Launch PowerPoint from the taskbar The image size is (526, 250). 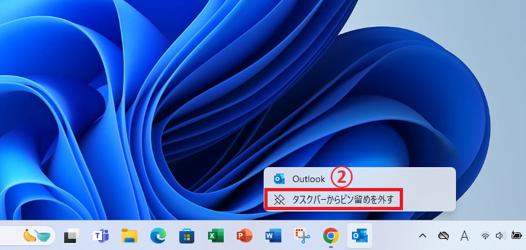coord(244,236)
